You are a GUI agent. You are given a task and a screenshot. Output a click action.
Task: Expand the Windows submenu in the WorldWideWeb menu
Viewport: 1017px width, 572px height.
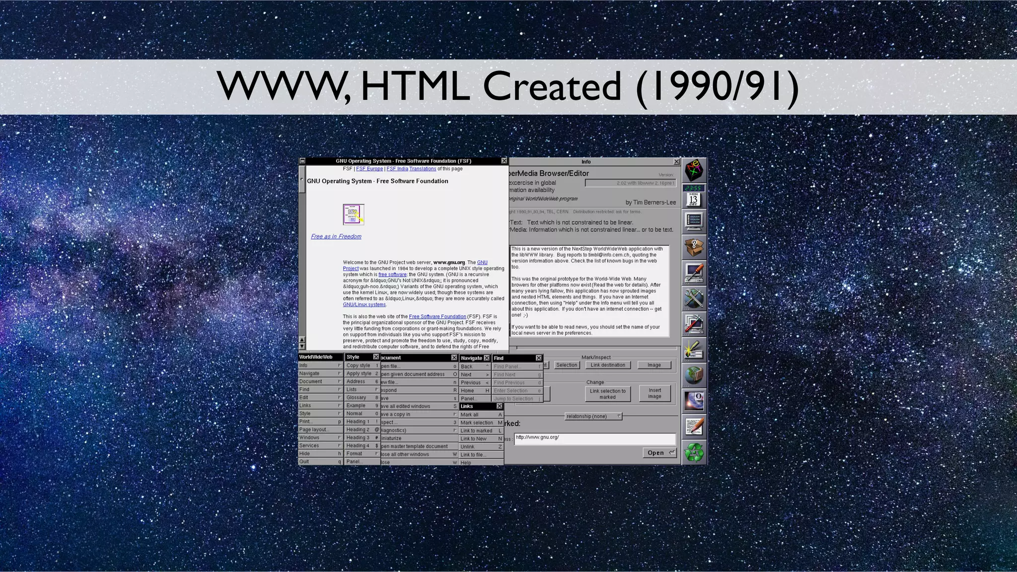click(x=320, y=437)
